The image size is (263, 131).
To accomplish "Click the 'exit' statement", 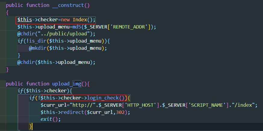I will click(x=46, y=119).
